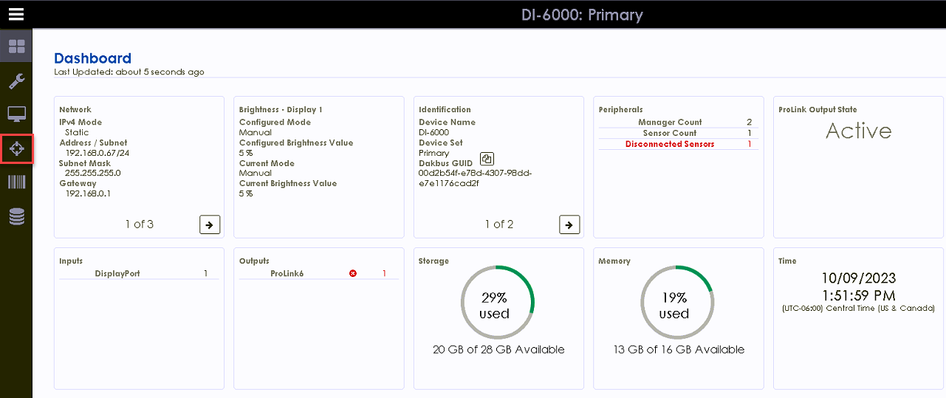Screen dimensions: 946x398
Task: Click the red error icon beside ProLink6
Action: (353, 274)
